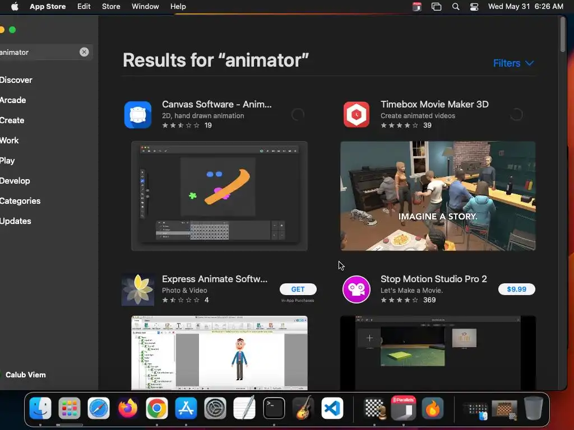Open the Stop Motion Studio screenshot preview
Viewport: 574px width, 430px height.
pos(438,353)
